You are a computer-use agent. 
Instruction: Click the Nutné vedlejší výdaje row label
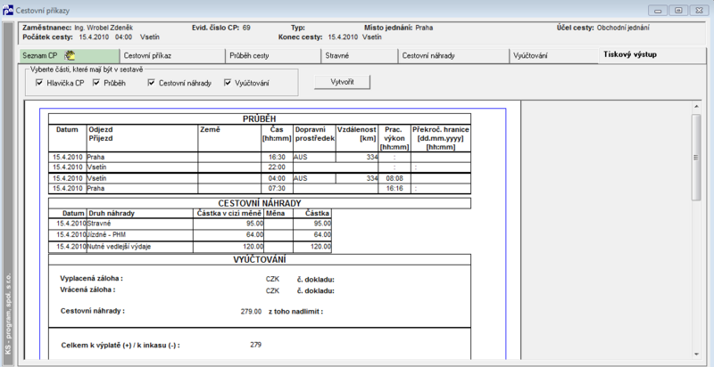coord(119,247)
